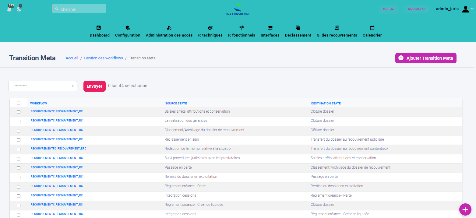
Task: Open Administration des accès user icon
Action: 169,28
